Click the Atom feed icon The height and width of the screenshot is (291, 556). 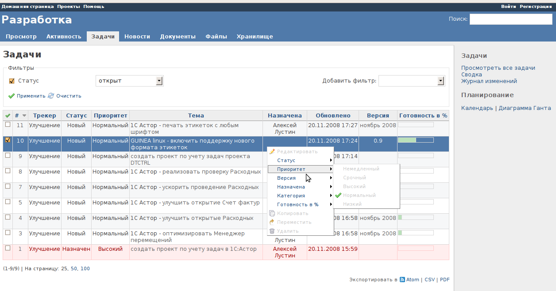tap(402, 280)
